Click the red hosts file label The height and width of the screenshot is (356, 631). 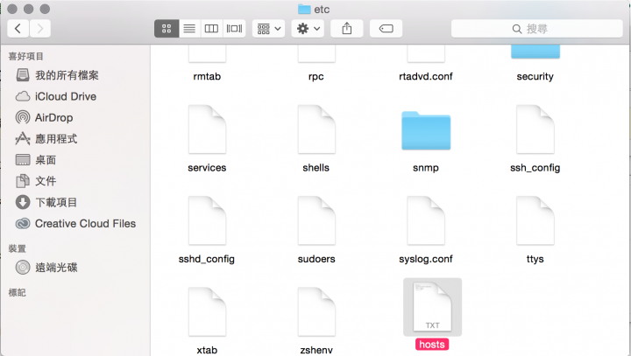pos(432,345)
